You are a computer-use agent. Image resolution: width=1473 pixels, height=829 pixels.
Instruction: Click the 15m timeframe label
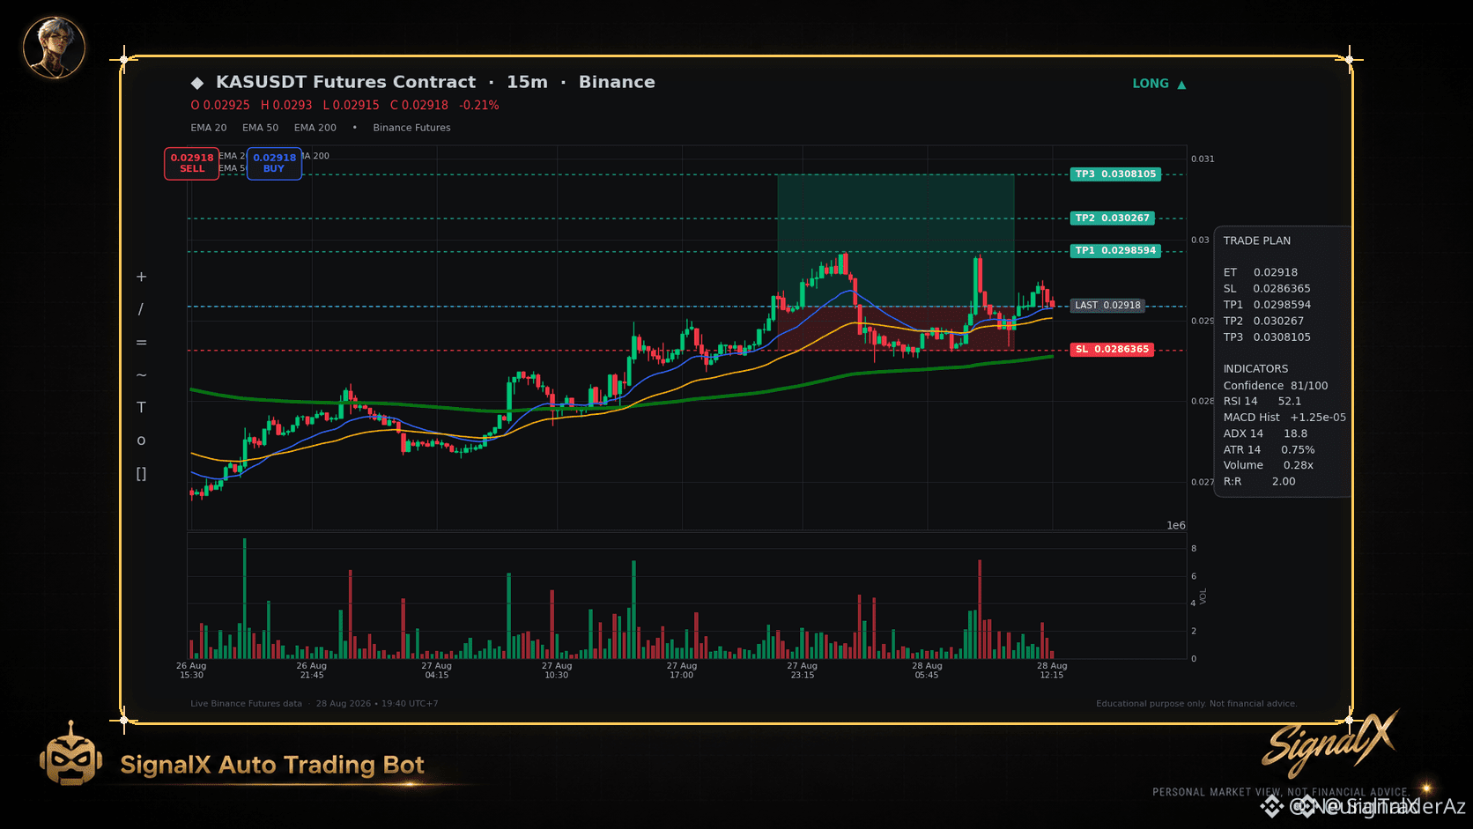tap(527, 82)
